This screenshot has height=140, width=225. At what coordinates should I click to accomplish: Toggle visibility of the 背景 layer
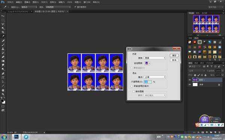(189, 85)
